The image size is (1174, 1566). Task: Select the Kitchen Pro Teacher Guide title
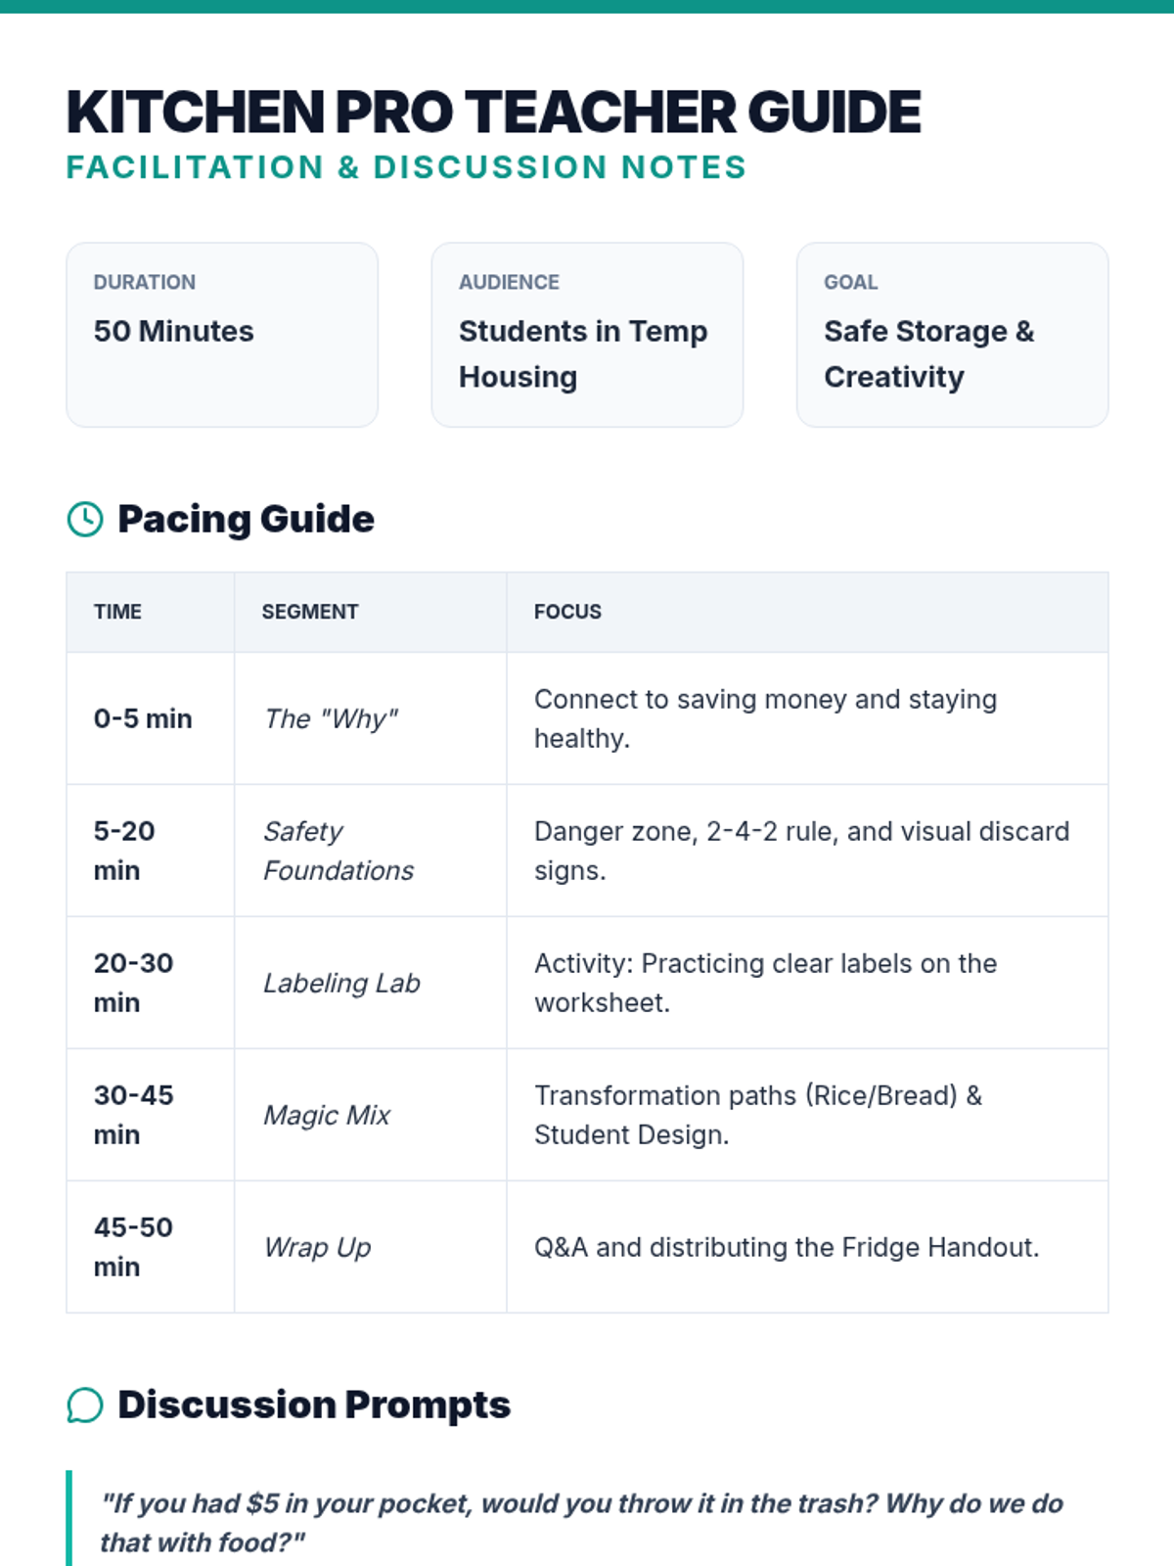pos(493,112)
